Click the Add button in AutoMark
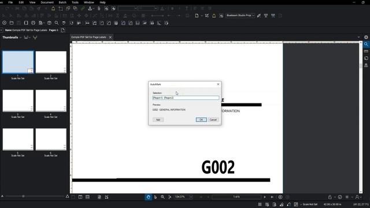This screenshot has width=370, height=208. point(158,120)
